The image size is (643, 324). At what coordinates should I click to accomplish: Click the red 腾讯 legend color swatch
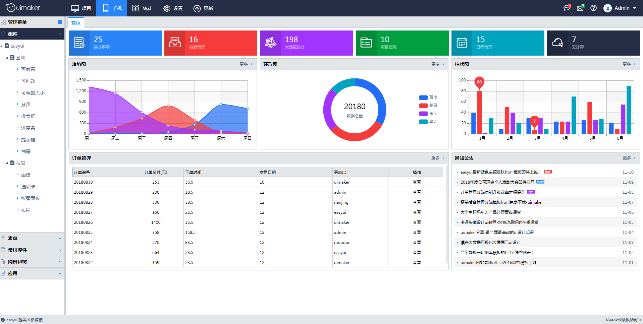coord(423,106)
